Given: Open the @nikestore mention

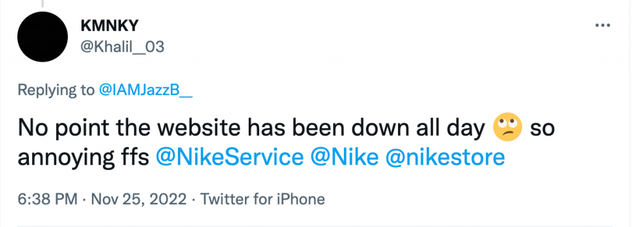Looking at the screenshot, I should pos(446,157).
